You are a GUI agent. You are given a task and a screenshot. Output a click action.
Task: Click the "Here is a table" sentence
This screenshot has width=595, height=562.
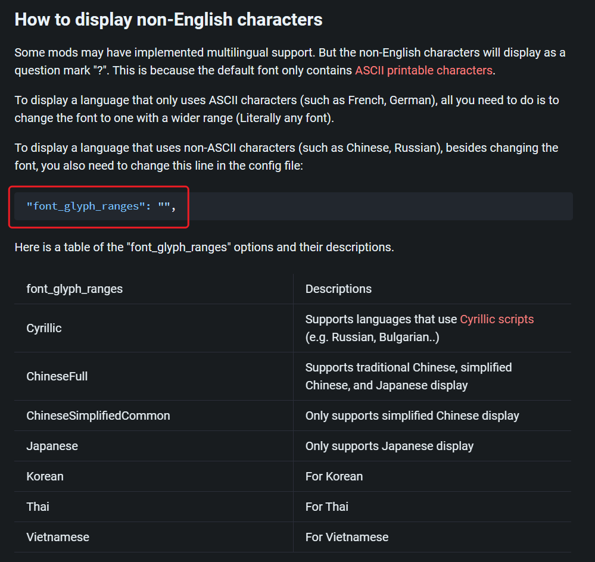click(204, 247)
